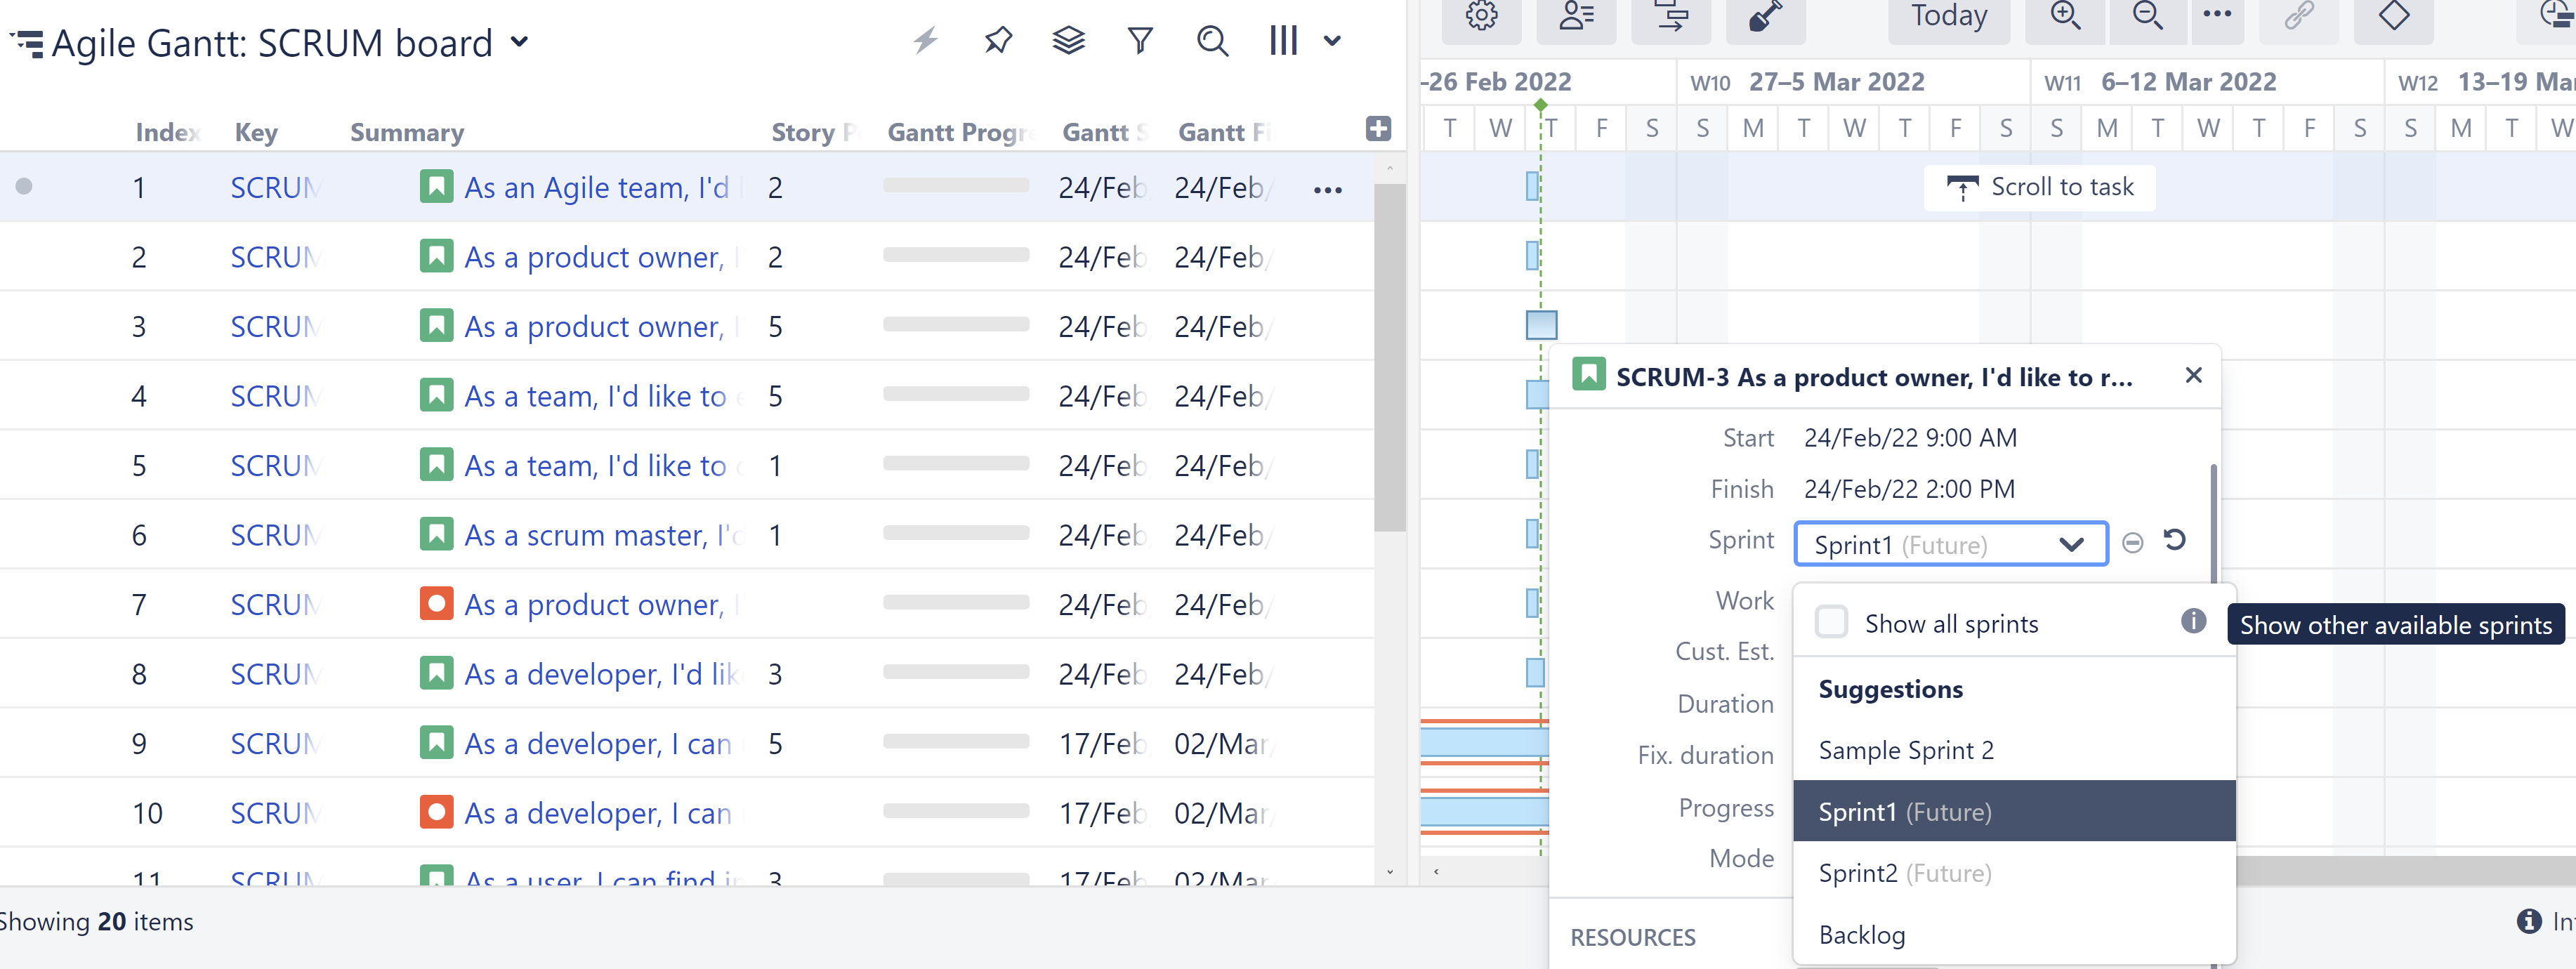Select Sprint2 (Future) from suggestions

(1904, 873)
